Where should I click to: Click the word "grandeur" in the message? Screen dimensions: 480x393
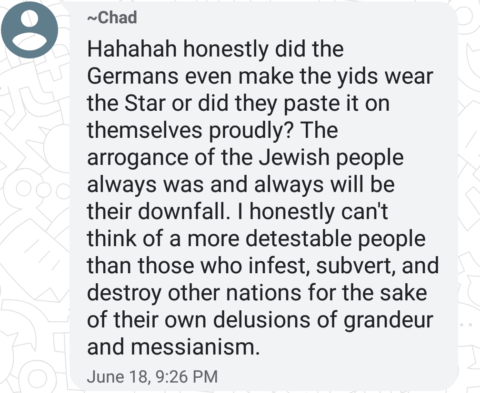(x=388, y=321)
